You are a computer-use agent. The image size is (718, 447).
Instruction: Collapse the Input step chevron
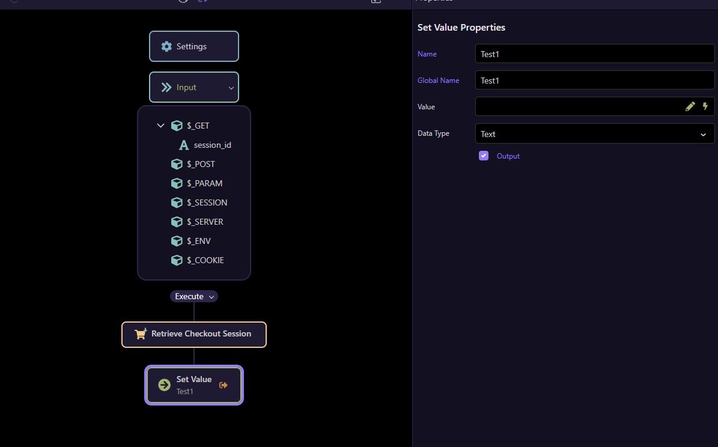point(231,88)
